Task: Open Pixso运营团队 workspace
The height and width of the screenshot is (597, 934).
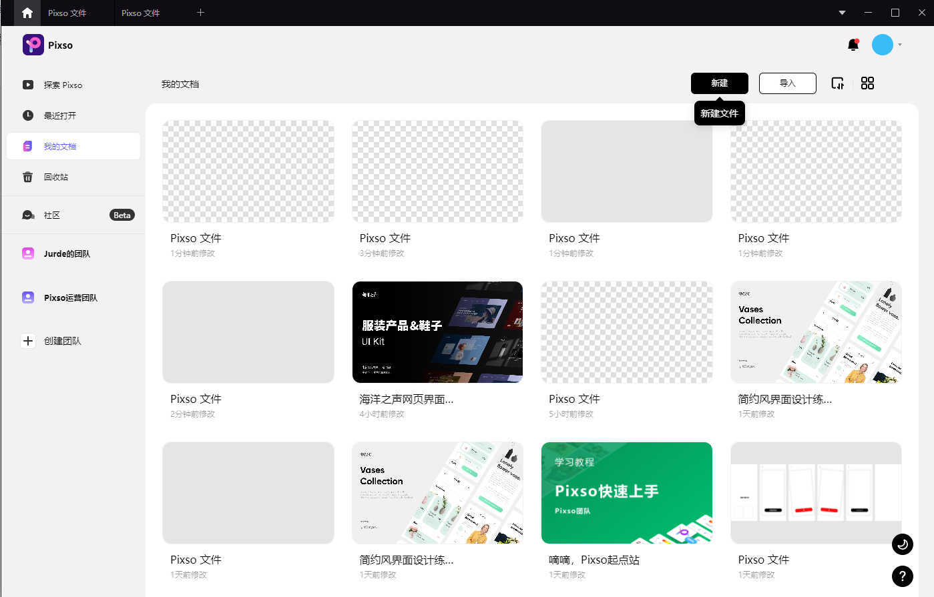Action: (73, 297)
